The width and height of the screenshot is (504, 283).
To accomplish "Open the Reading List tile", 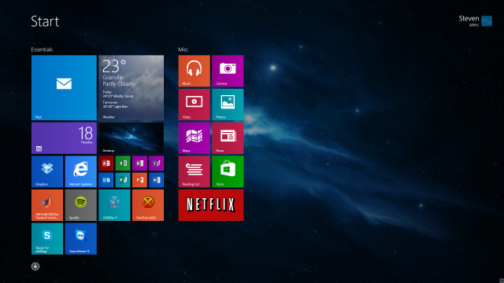I will click(x=195, y=171).
